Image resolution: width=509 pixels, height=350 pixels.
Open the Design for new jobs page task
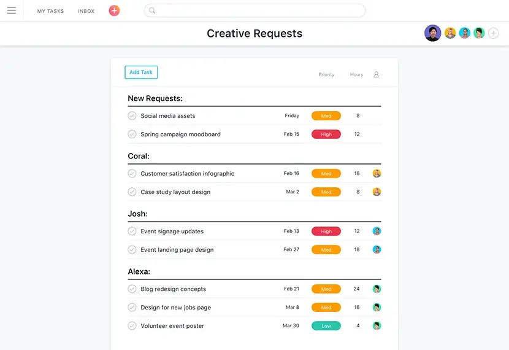tap(175, 308)
